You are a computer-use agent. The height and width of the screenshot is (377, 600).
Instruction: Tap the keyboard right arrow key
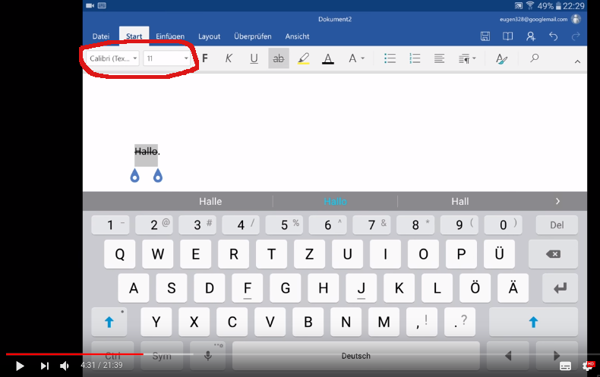pos(557,356)
